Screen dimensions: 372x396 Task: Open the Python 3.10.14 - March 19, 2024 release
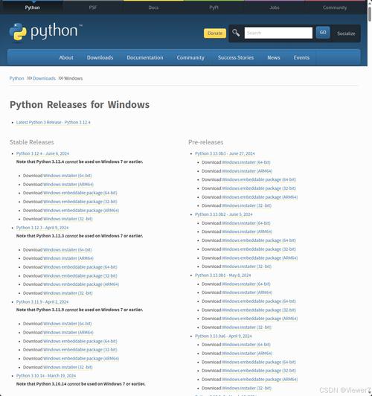tap(46, 376)
